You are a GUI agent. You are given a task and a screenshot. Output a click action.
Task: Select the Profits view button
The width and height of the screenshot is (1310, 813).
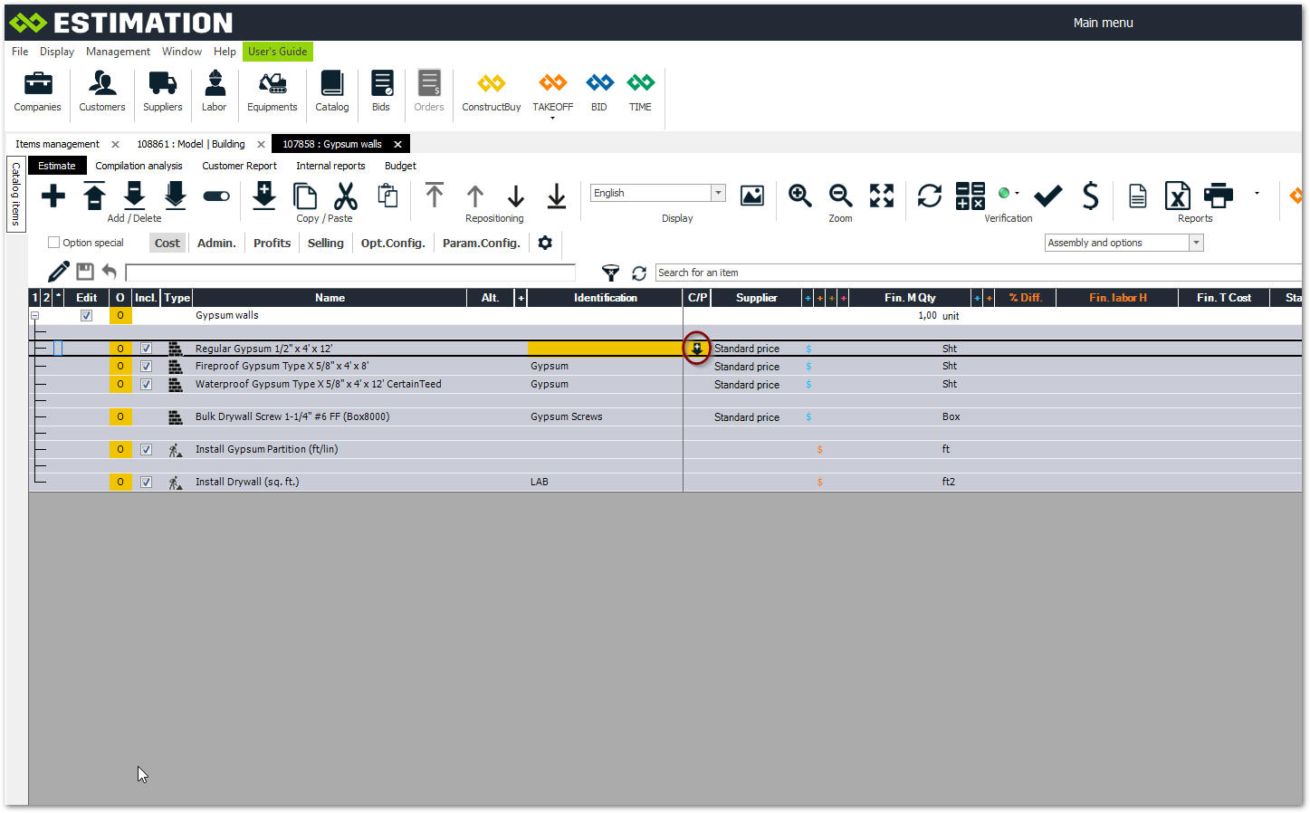click(x=272, y=243)
